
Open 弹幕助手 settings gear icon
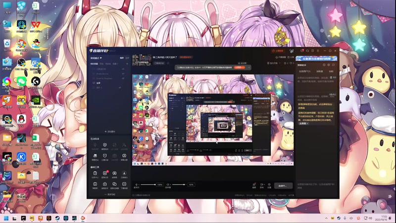point(329,65)
